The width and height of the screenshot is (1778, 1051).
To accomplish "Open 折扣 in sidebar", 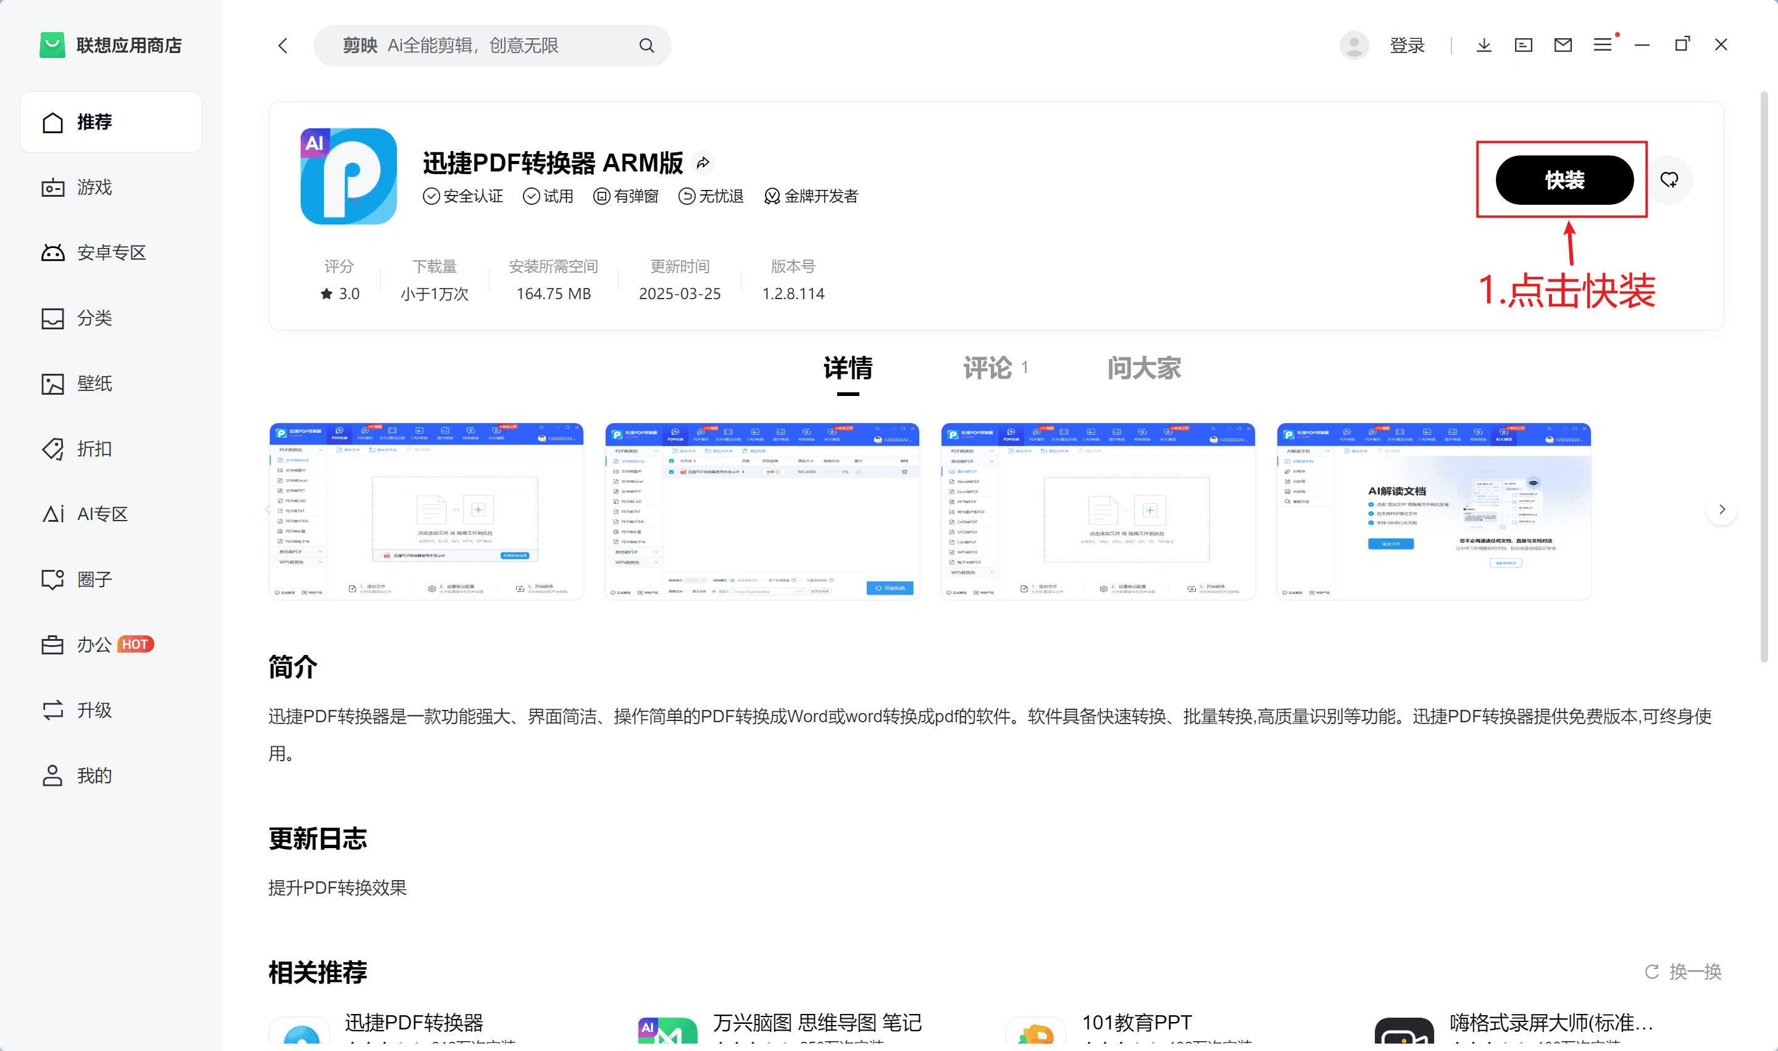I will tap(111, 449).
